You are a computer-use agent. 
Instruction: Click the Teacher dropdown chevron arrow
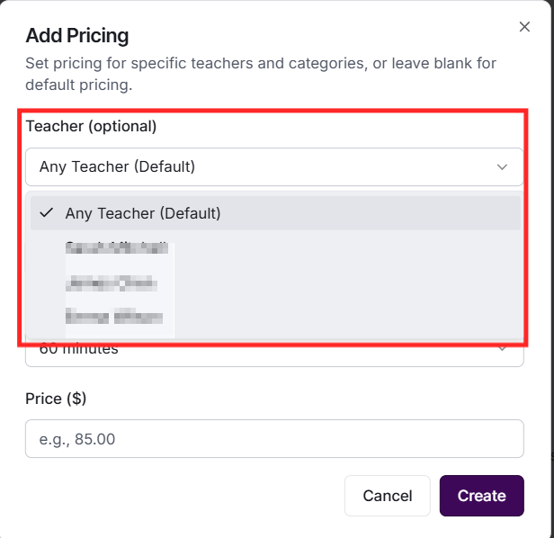tap(503, 166)
